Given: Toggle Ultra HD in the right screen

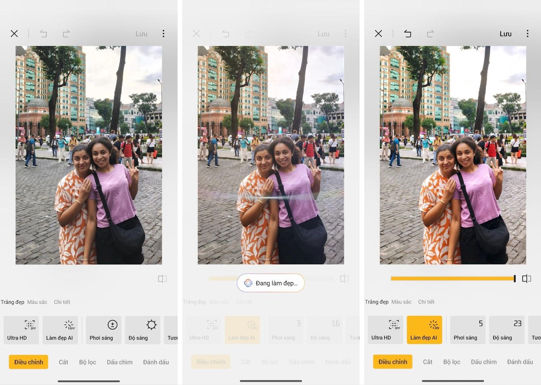Looking at the screenshot, I should pos(385,330).
